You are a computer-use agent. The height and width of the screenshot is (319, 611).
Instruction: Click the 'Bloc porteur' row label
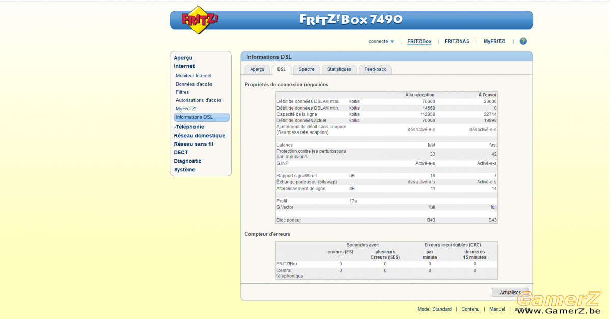(x=289, y=220)
